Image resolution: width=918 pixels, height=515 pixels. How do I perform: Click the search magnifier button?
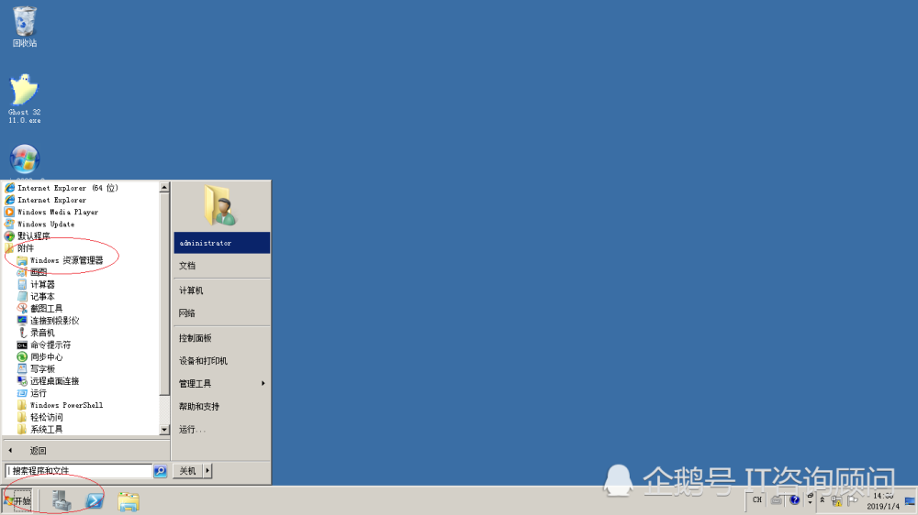160,471
